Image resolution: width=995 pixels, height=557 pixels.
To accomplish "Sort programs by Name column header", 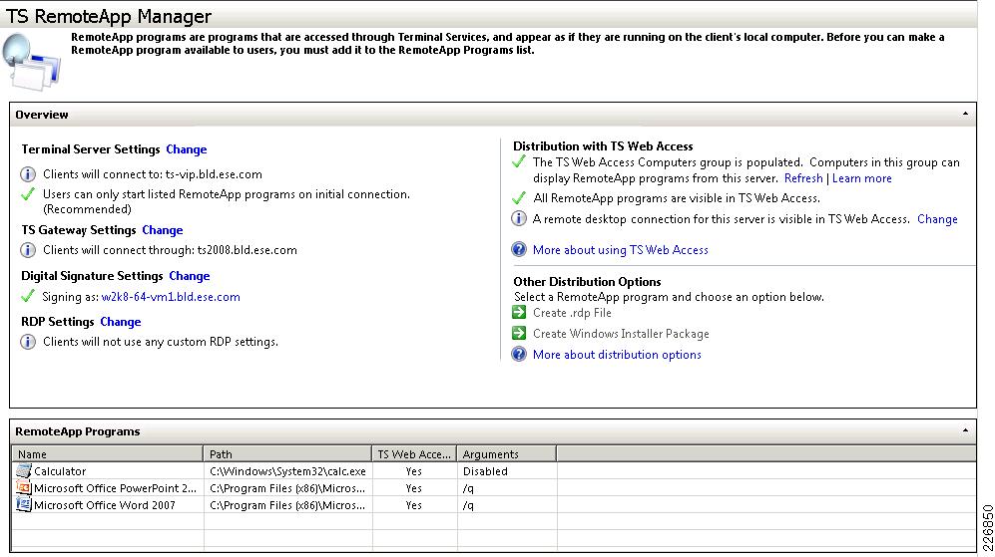I will tap(107, 454).
